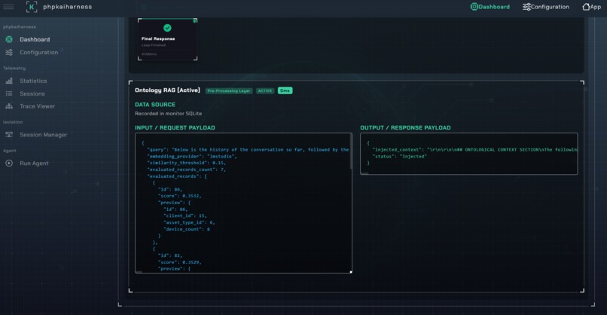Click the ACTIVE status badge
Image resolution: width=607 pixels, height=315 pixels.
point(265,90)
